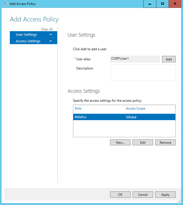
Task: Maximize the Add Access Policy window
Action: click(x=162, y=4)
